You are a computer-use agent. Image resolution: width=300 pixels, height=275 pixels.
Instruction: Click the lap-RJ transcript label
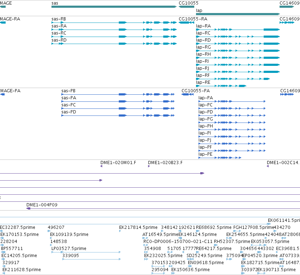coord(202,68)
